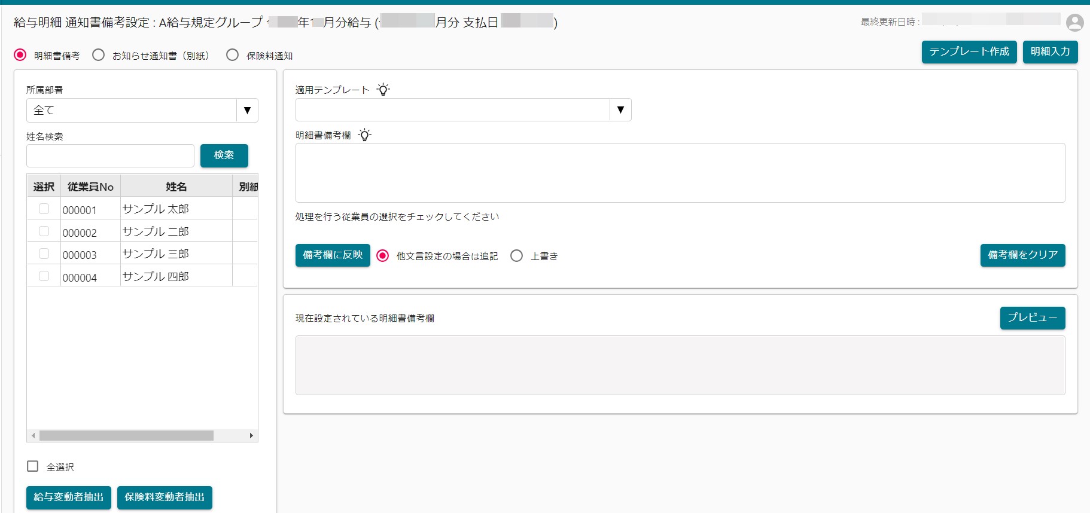Click the 保険料変動者抽出 button
The image size is (1090, 513).
pos(165,497)
